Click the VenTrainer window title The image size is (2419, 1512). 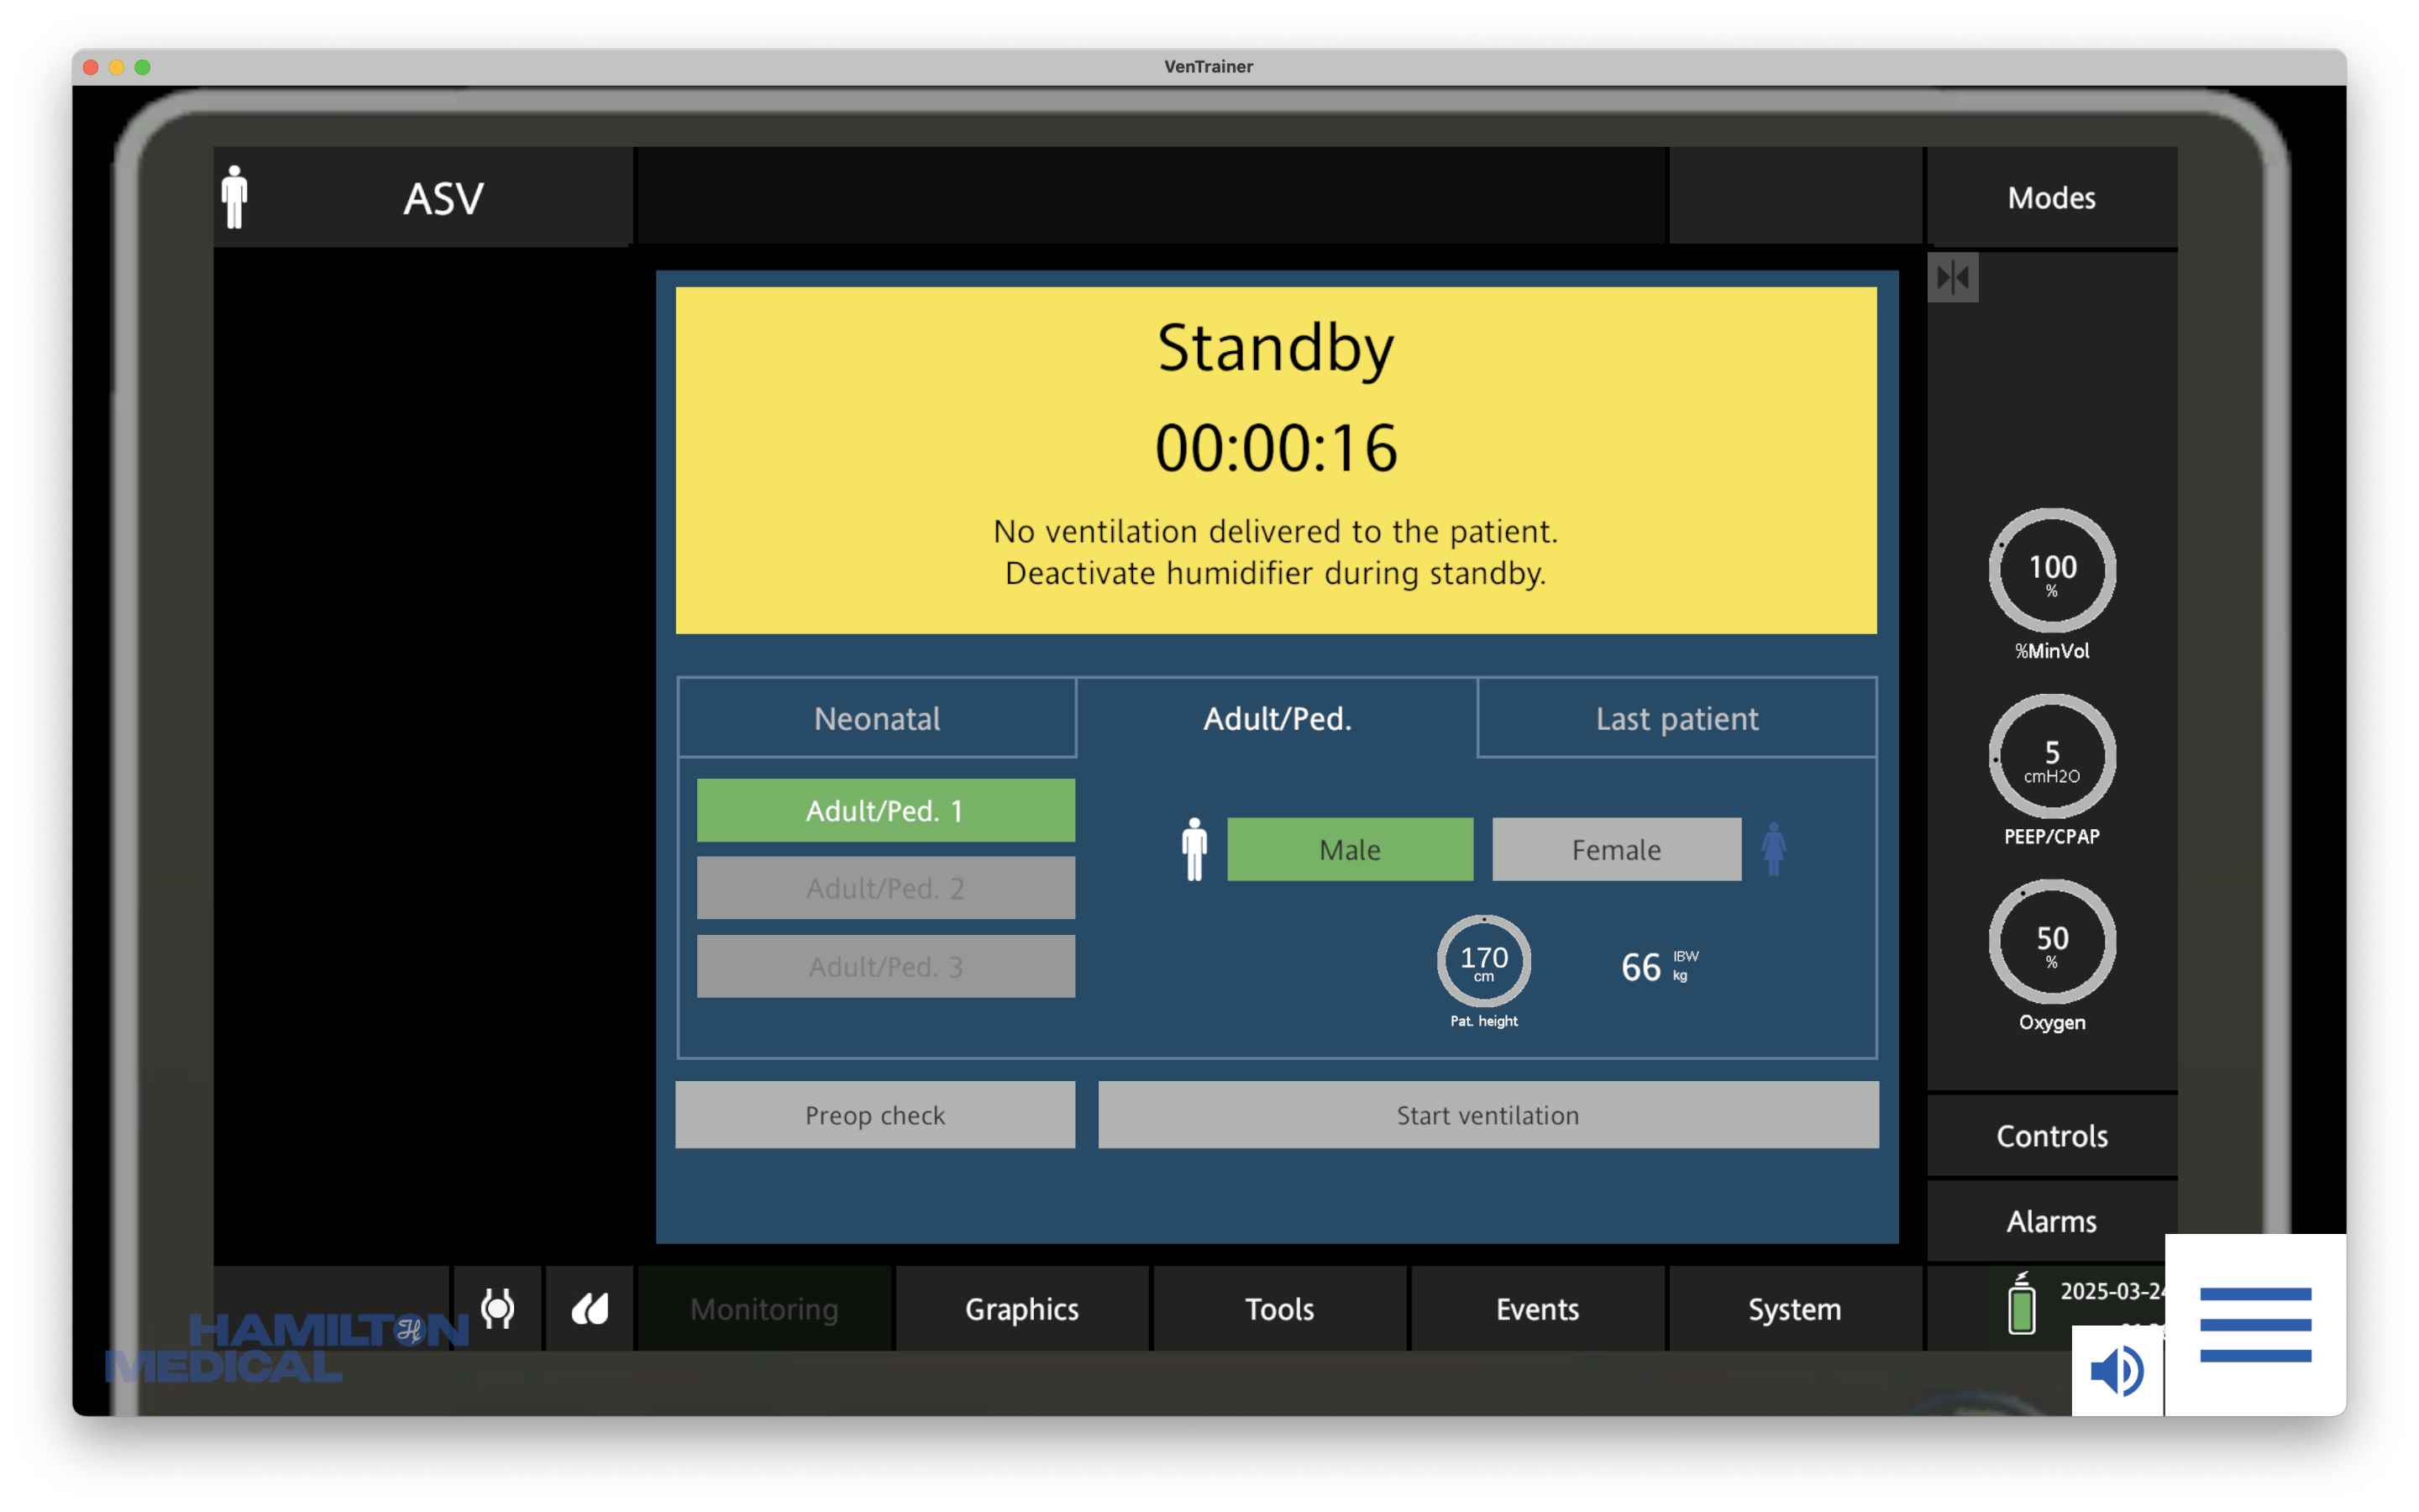coord(1209,66)
